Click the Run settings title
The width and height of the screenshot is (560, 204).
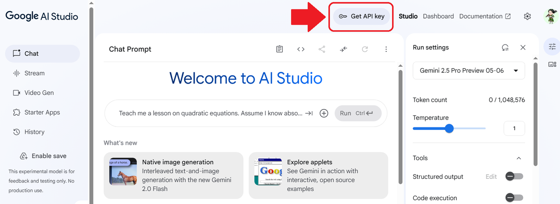[x=431, y=48]
